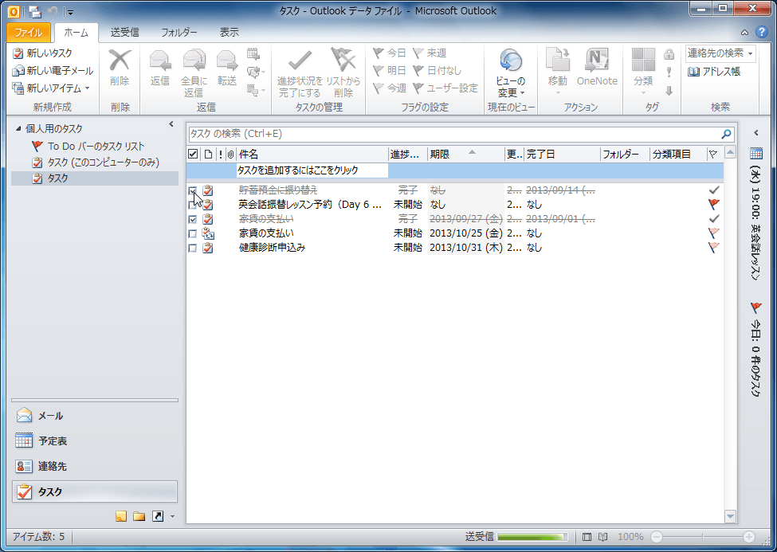Screen dimensions: 777x552
Task: Click the zoom out minus button
Action: point(657,537)
